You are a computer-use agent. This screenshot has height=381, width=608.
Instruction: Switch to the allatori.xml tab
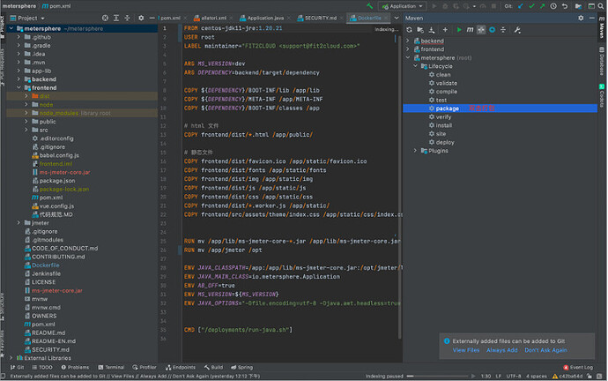coord(213,18)
